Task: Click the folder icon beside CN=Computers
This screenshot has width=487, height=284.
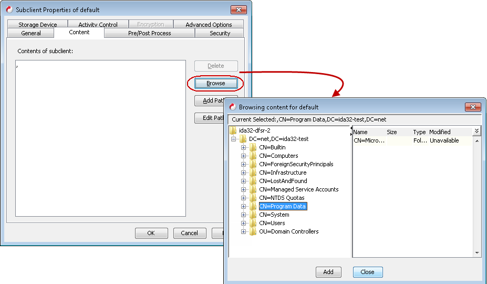Action: pyautogui.click(x=253, y=156)
